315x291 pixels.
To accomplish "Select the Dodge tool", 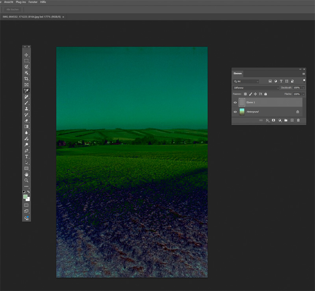I will pyautogui.click(x=26, y=145).
